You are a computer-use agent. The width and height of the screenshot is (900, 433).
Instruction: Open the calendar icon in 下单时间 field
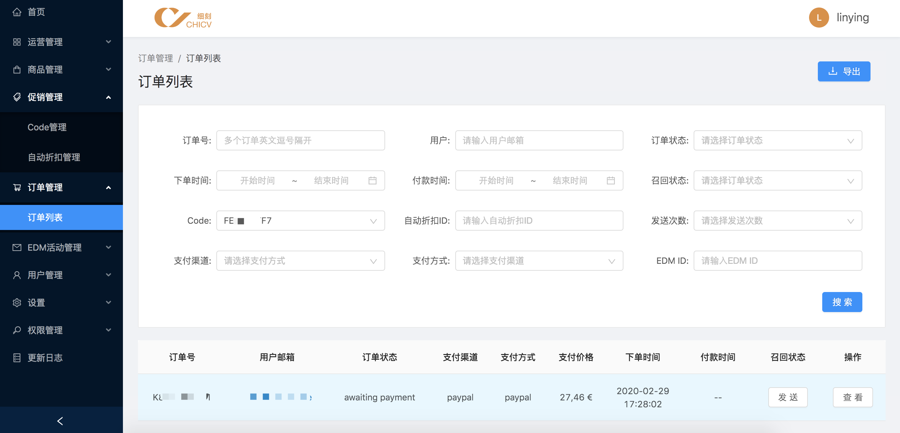(373, 180)
